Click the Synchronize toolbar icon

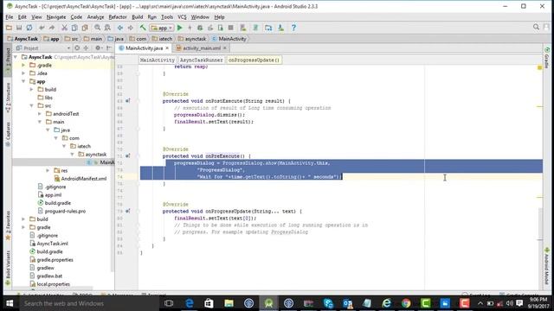click(x=29, y=28)
